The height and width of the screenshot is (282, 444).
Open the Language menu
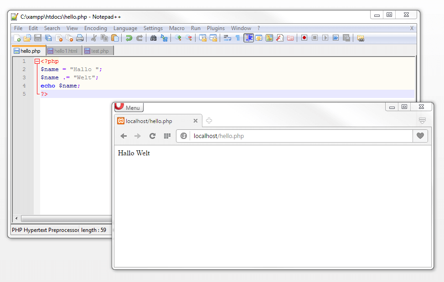point(125,28)
